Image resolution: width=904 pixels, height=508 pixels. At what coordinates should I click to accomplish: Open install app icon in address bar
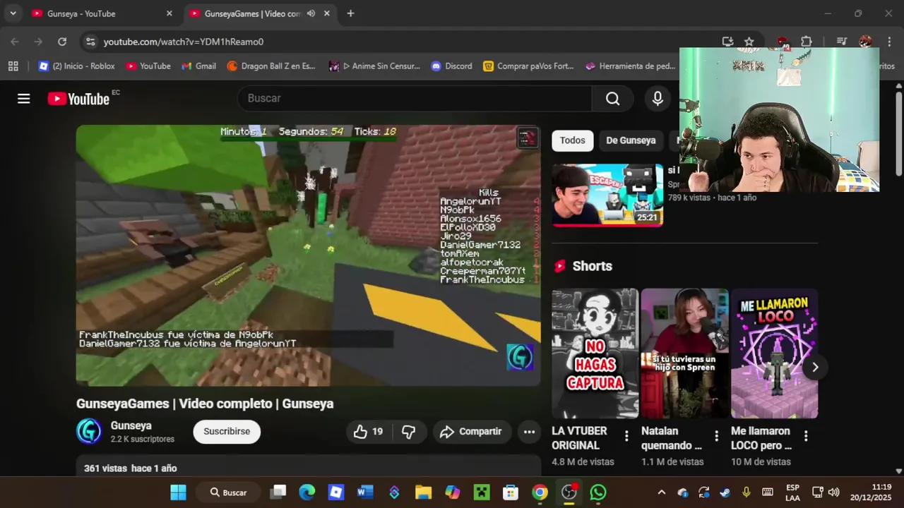point(727,42)
